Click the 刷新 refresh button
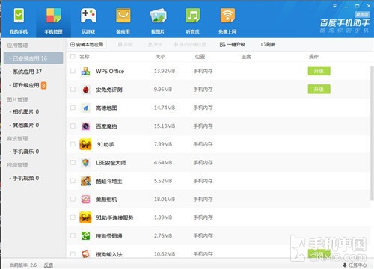Screen dimensions: 374x269 tap(268, 44)
